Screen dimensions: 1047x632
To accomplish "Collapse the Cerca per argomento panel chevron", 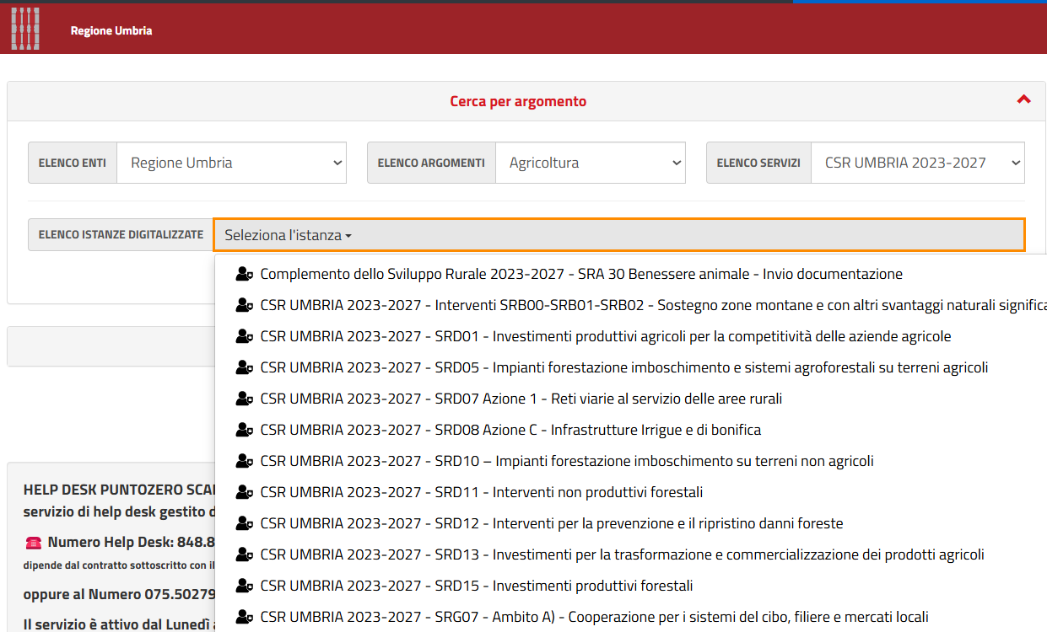I will [x=1023, y=99].
